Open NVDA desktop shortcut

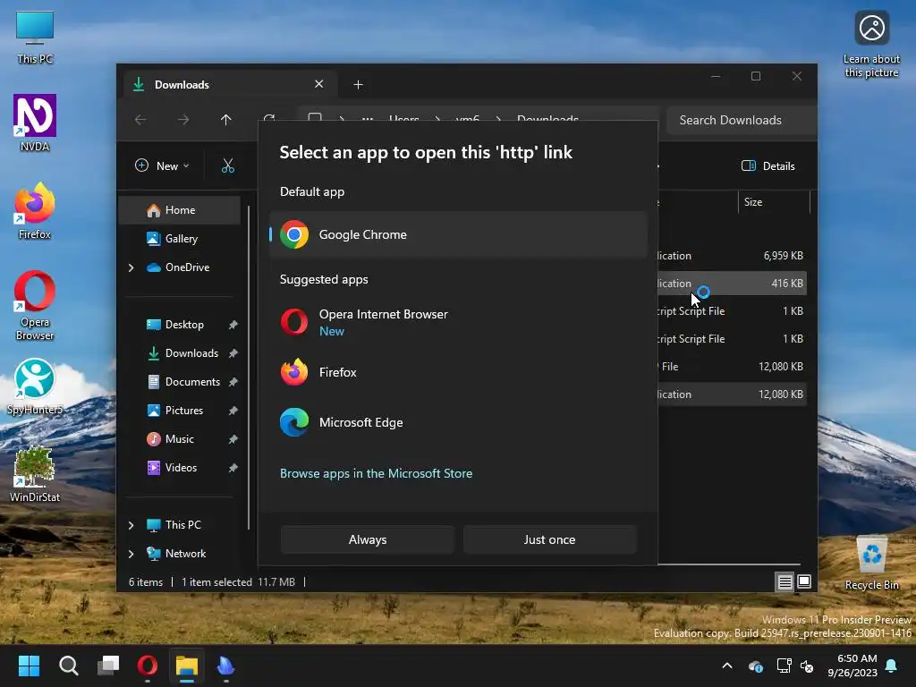pyautogui.click(x=35, y=123)
